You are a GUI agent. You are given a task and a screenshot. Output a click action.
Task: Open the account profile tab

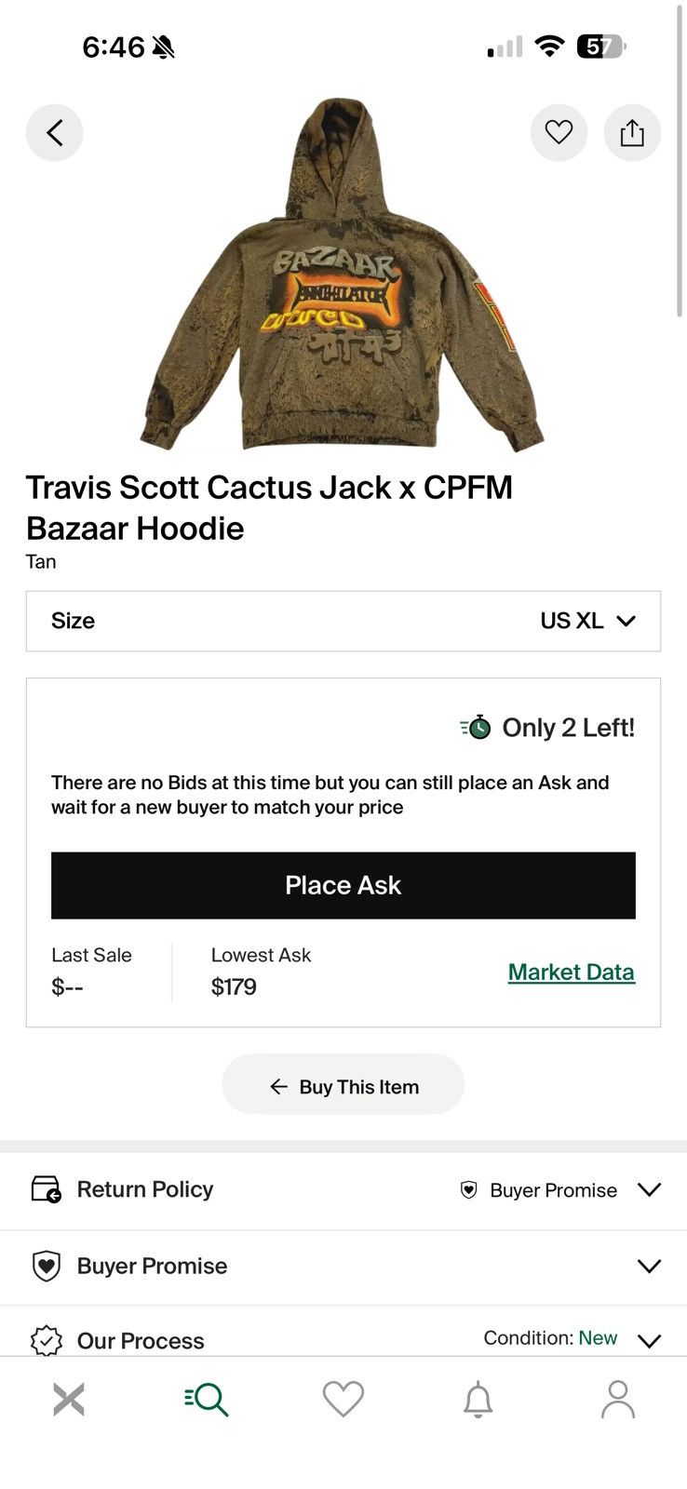coord(617,1399)
